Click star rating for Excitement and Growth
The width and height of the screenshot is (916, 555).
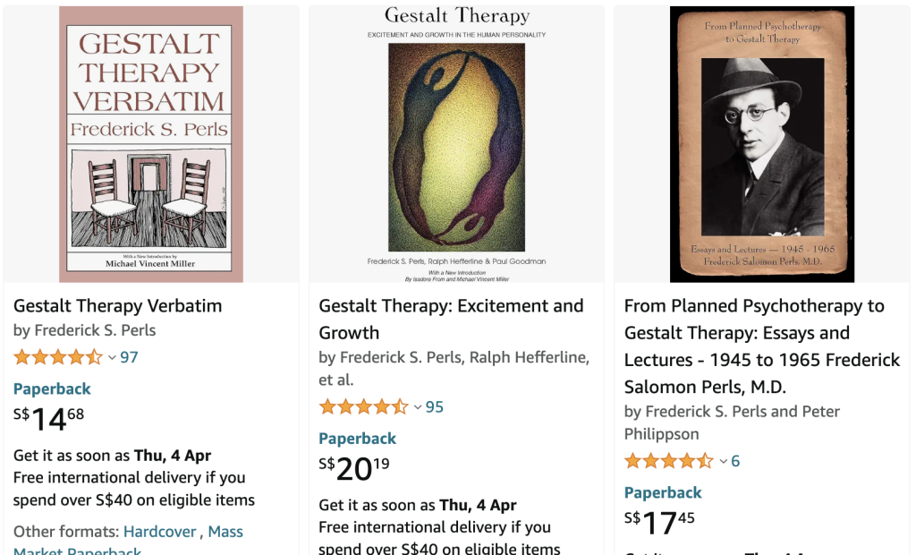click(x=363, y=407)
